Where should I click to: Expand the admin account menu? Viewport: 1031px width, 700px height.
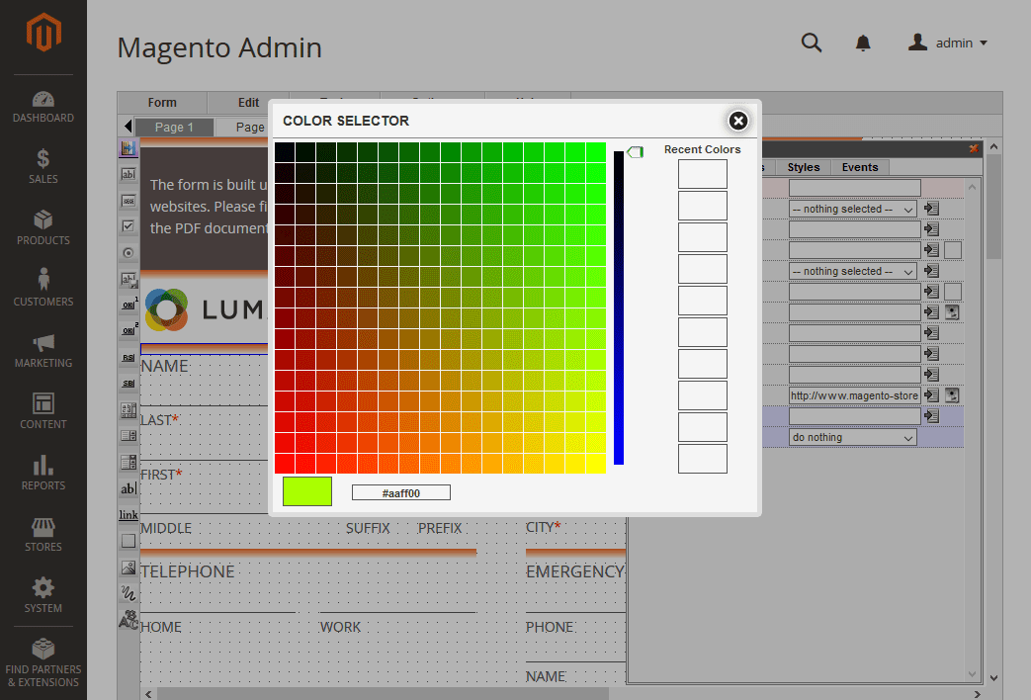947,43
